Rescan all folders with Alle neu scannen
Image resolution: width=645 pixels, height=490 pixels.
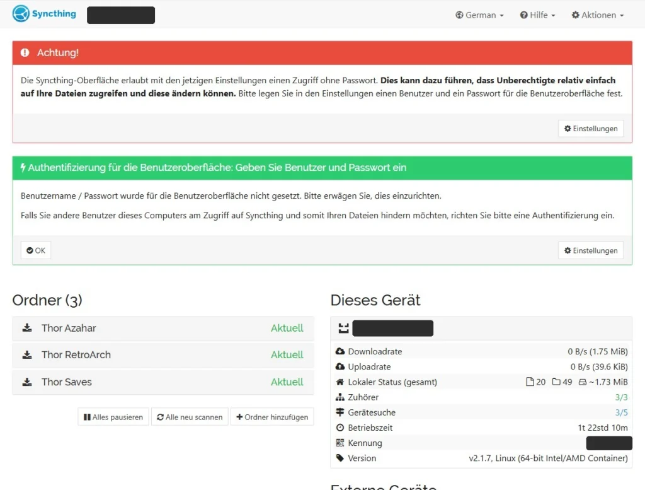(x=190, y=417)
